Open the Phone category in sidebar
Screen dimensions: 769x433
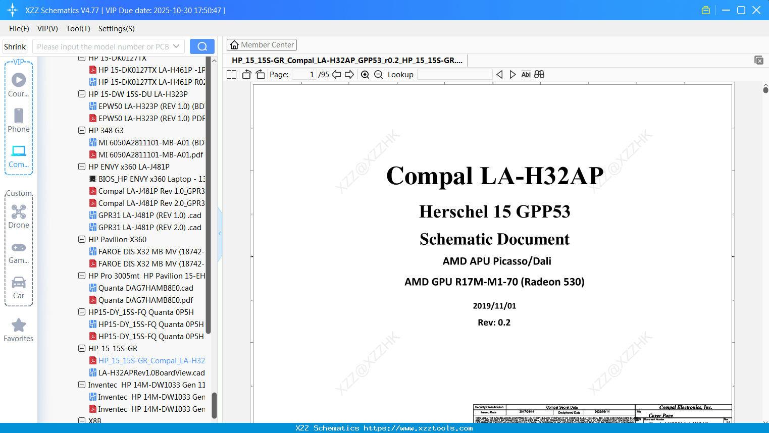coord(19,120)
